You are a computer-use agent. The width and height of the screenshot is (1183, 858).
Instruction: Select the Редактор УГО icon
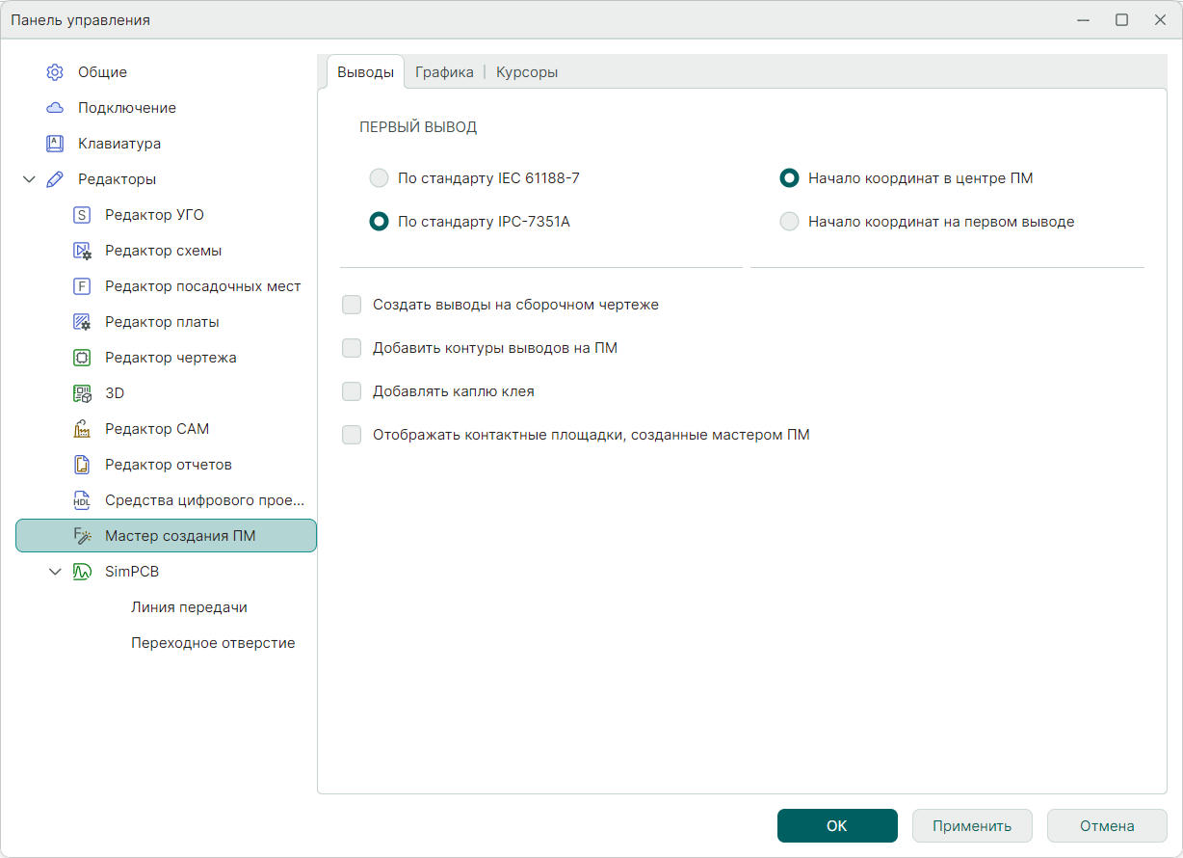tap(82, 215)
